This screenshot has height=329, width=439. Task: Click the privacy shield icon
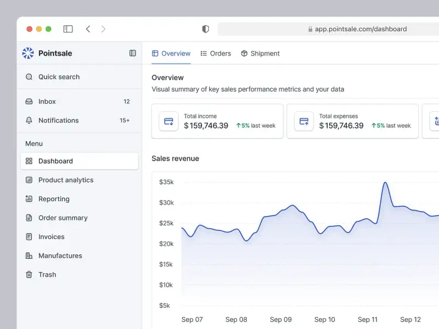tap(206, 29)
